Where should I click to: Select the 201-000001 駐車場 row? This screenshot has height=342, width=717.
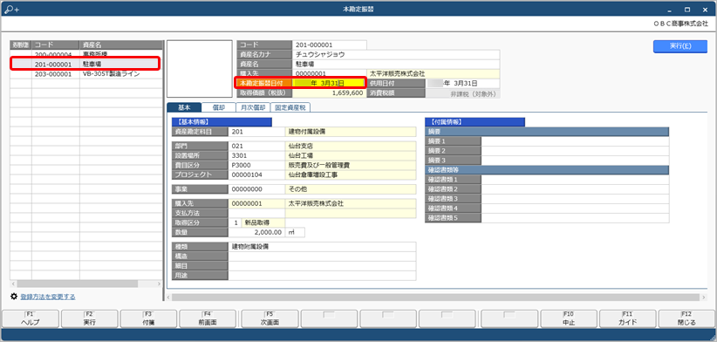[x=86, y=64]
